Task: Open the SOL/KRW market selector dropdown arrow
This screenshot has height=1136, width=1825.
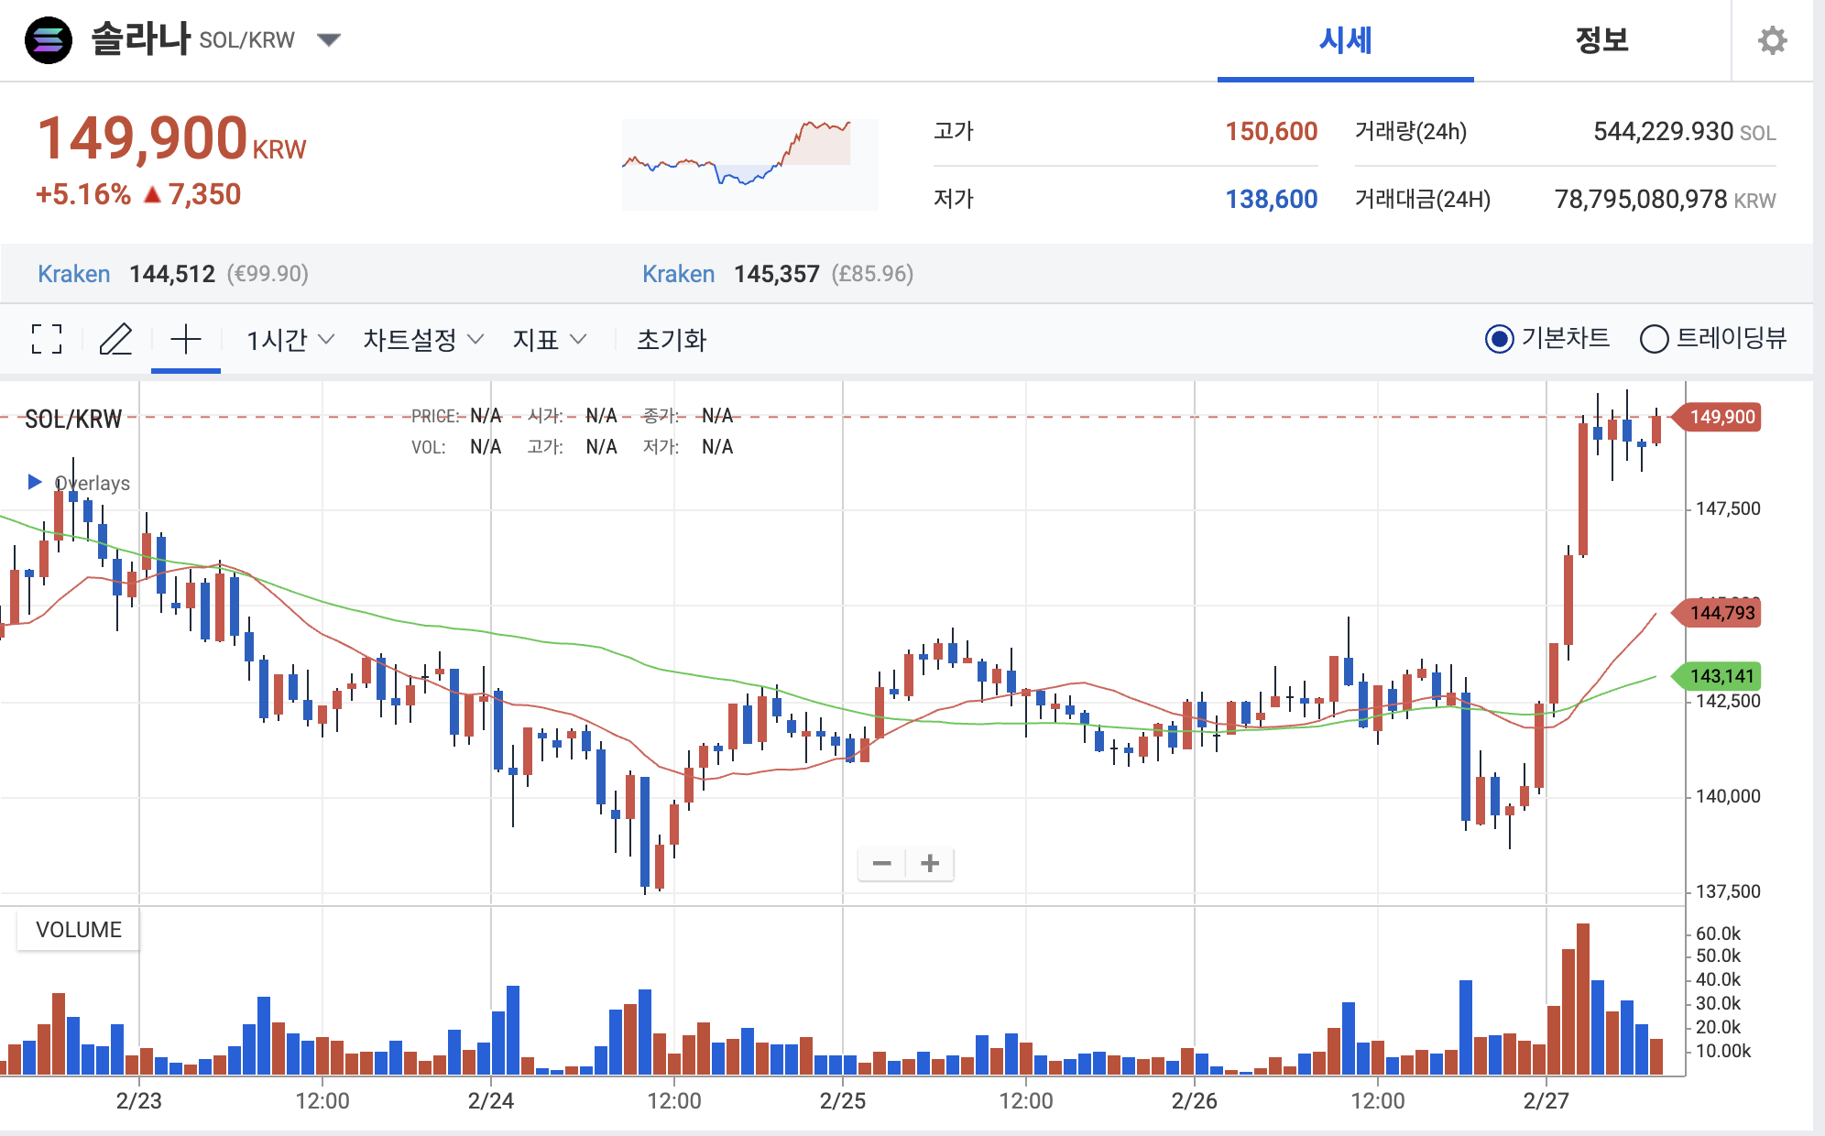Action: click(x=329, y=39)
